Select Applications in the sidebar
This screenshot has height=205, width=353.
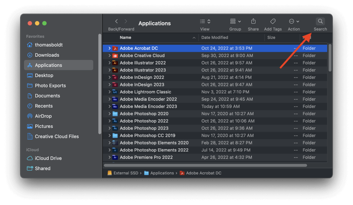point(59,65)
